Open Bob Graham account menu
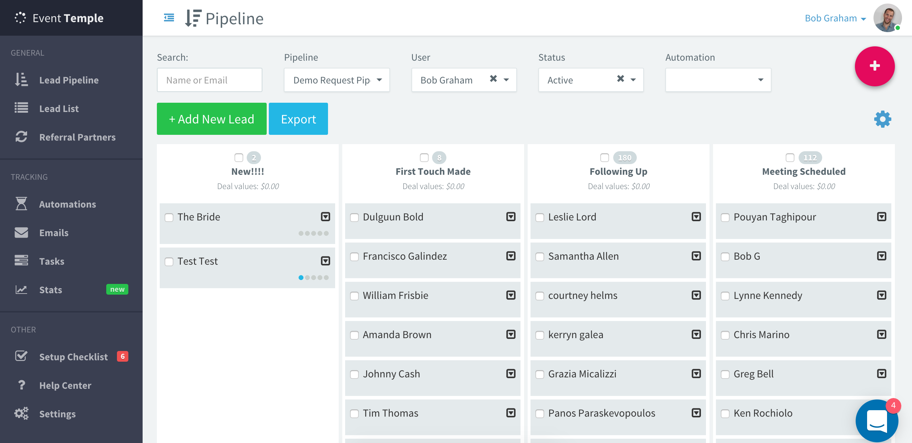This screenshot has width=912, height=443. [835, 18]
